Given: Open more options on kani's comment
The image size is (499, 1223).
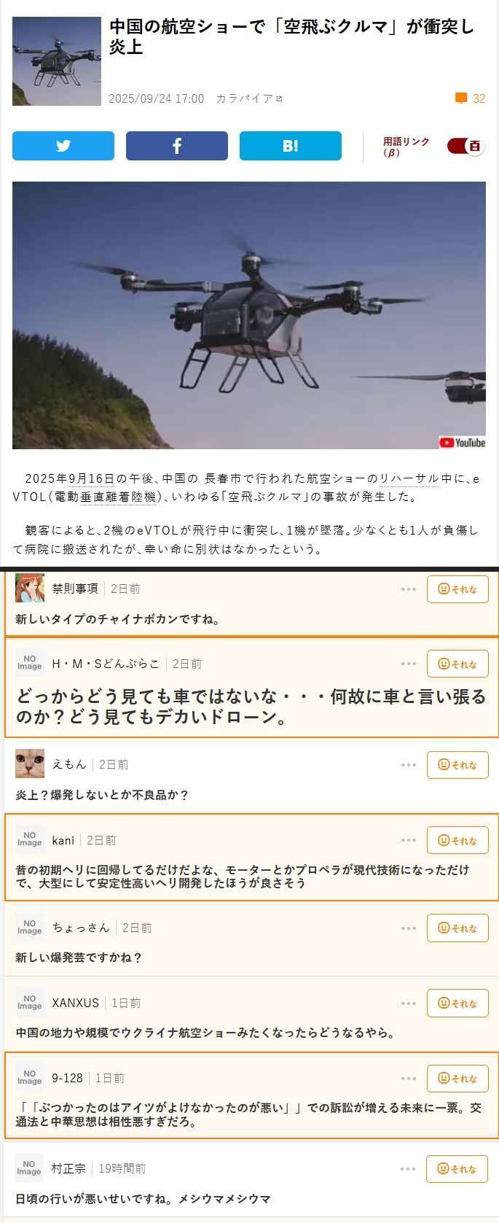Looking at the screenshot, I should [x=409, y=840].
